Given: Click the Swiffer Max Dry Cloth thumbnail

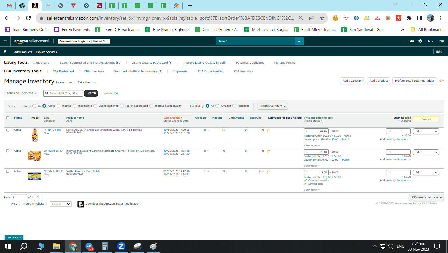Looking at the screenshot, I should [x=35, y=176].
